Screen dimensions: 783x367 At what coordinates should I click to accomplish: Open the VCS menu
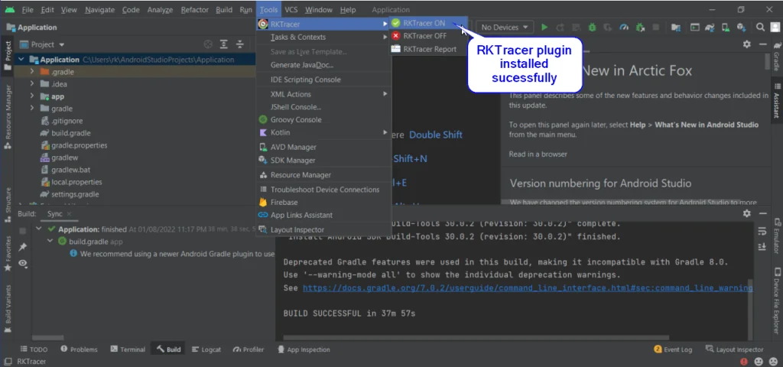point(291,9)
